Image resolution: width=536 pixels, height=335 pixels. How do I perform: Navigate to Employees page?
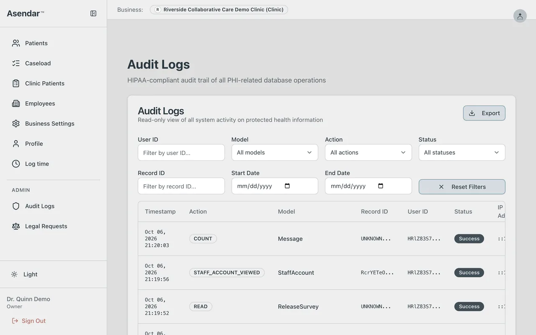click(53, 103)
